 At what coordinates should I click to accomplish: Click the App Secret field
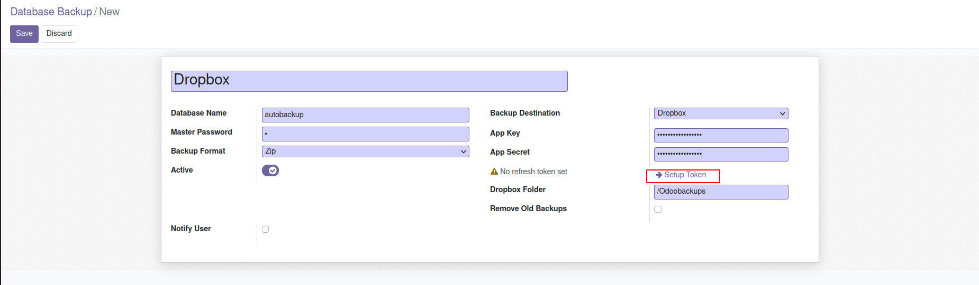tap(721, 154)
